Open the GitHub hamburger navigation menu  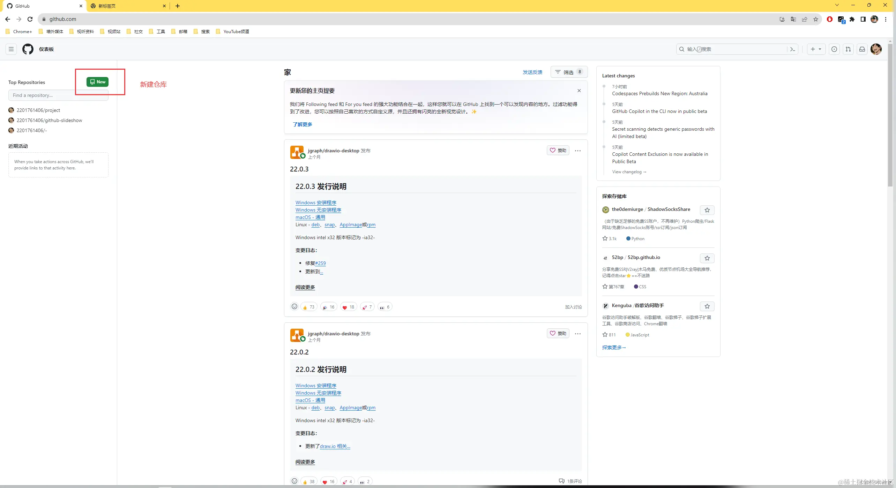pos(11,49)
